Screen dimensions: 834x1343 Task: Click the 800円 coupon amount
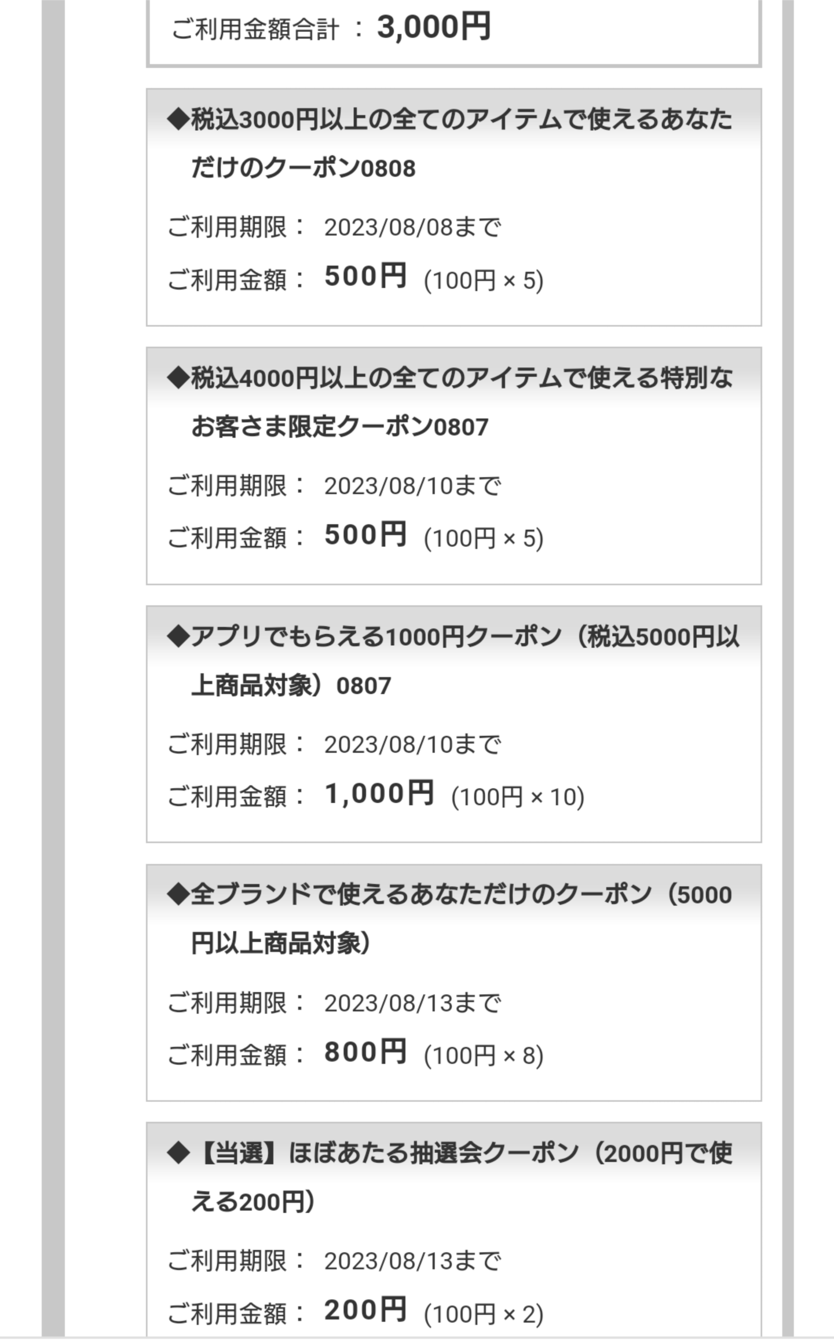(x=365, y=1052)
